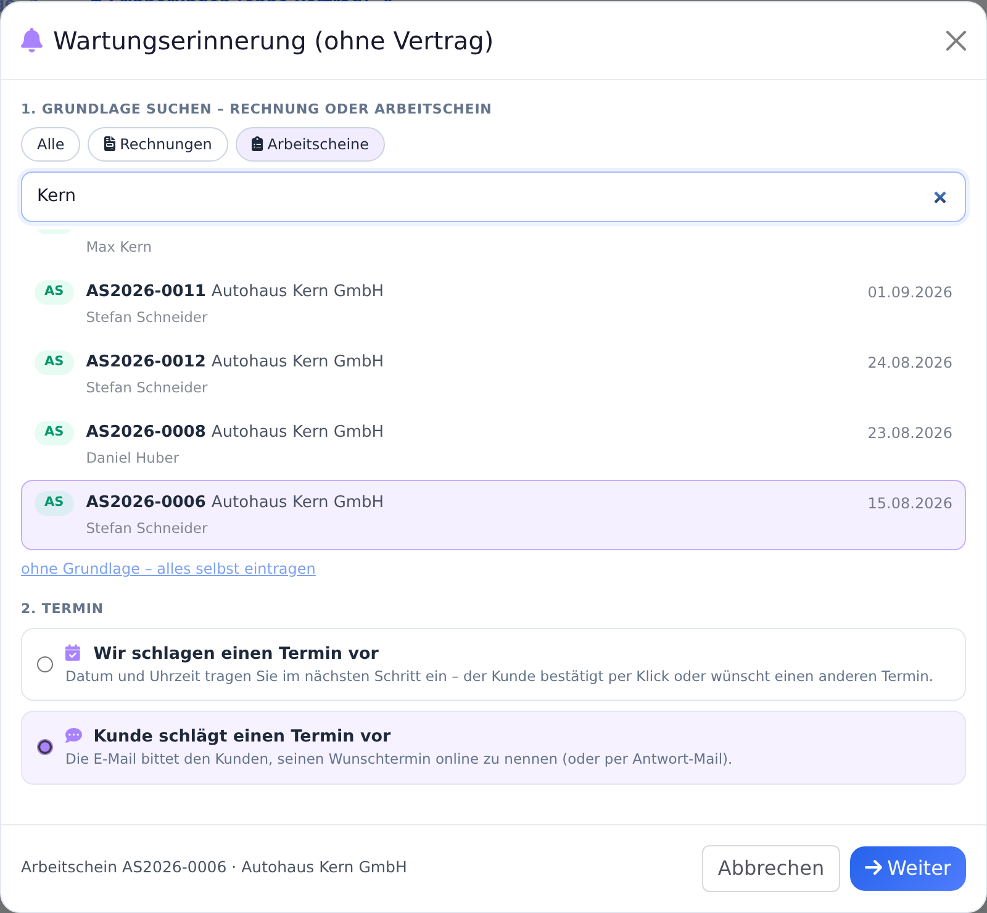Viewport: 987px width, 913px height.
Task: Continue with the Weiter button
Action: coord(907,868)
